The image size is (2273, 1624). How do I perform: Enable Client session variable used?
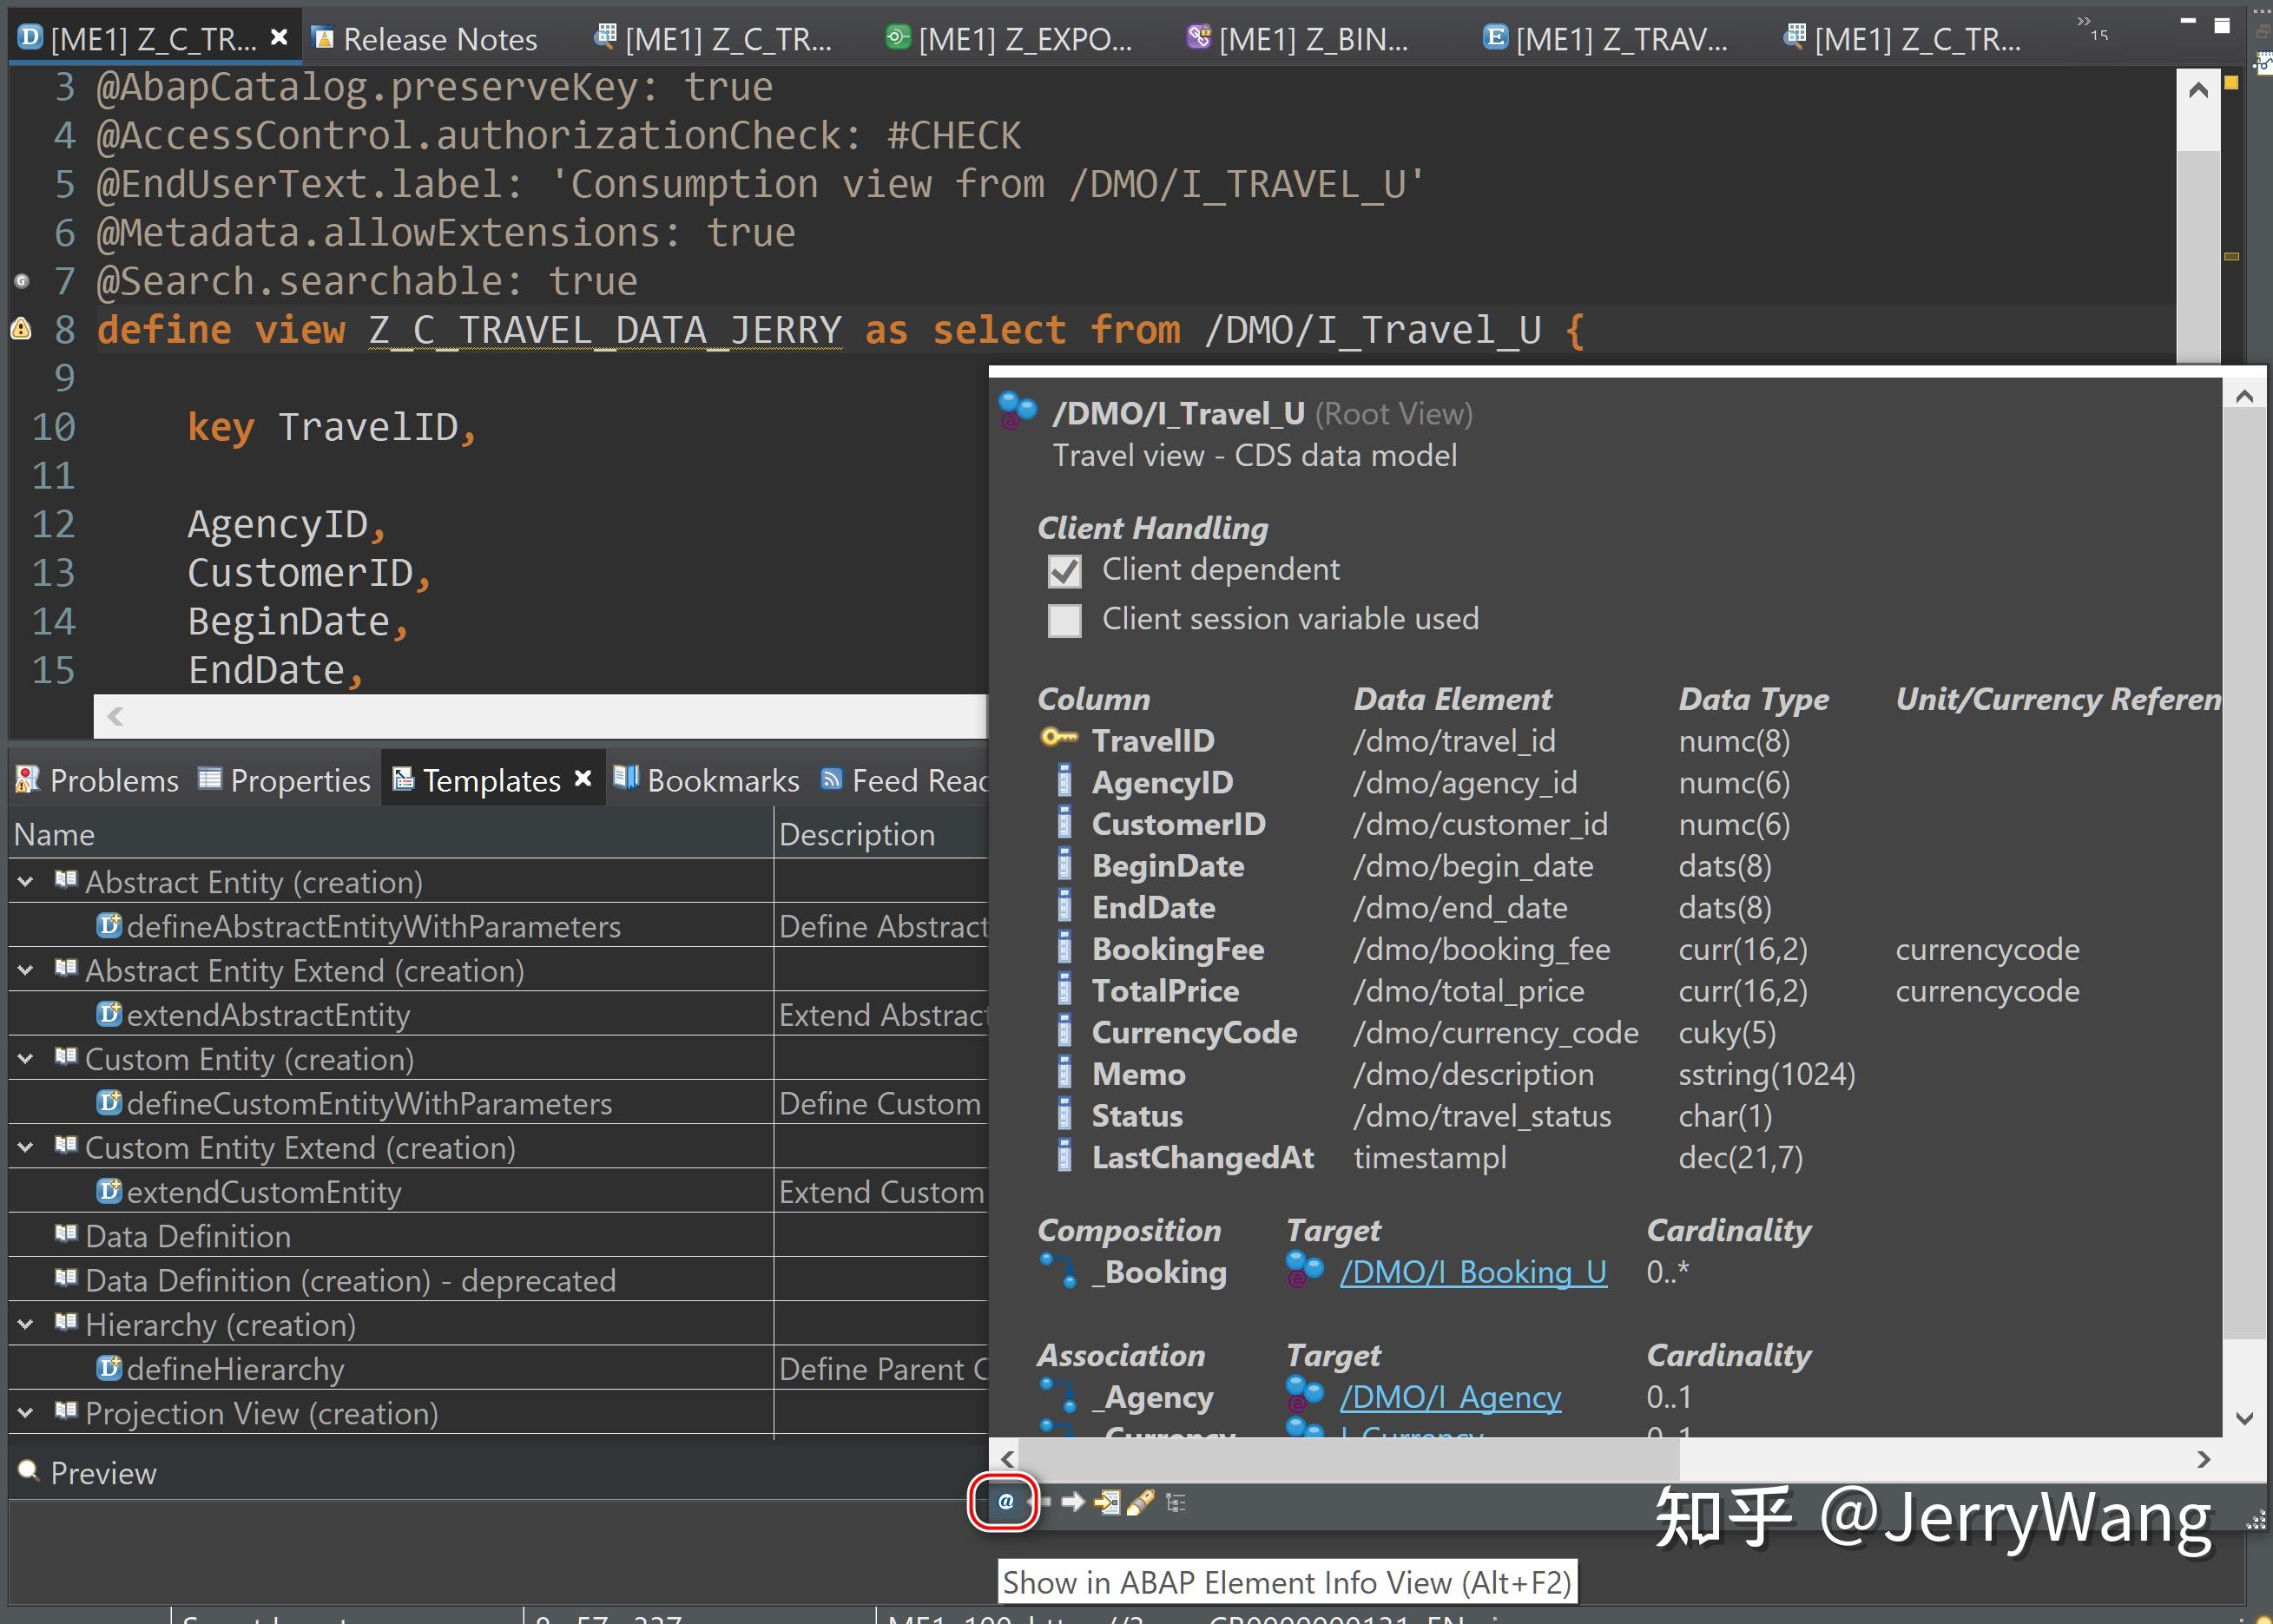click(x=1064, y=620)
